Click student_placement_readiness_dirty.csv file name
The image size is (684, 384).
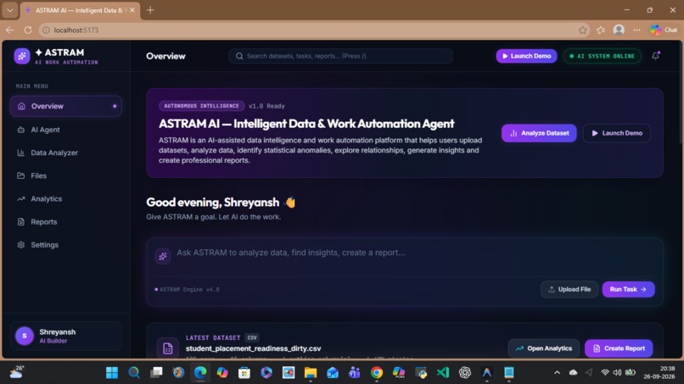pyautogui.click(x=254, y=348)
